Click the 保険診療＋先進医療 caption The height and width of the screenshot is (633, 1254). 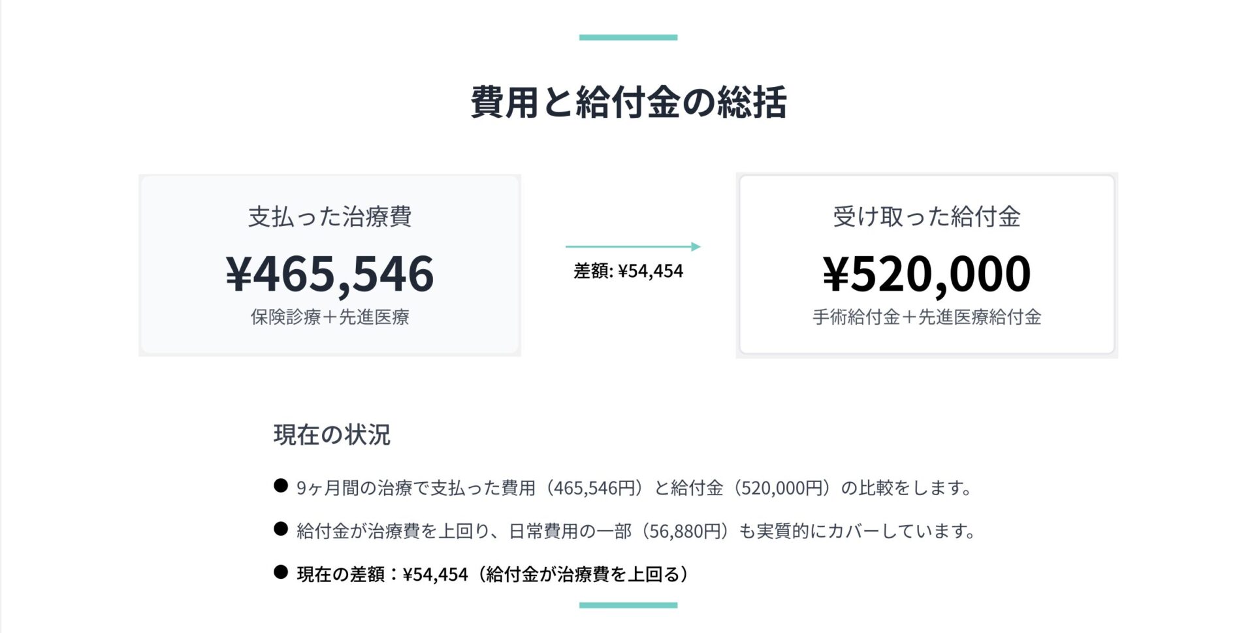tap(330, 317)
